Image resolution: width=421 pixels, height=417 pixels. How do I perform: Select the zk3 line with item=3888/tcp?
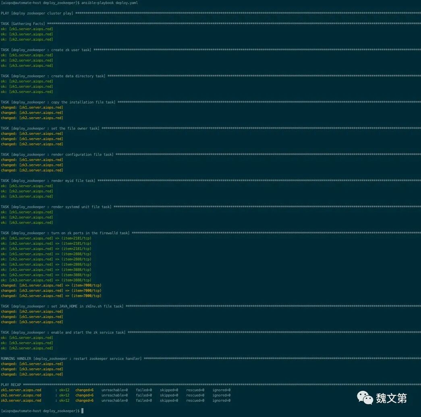(x=46, y=280)
